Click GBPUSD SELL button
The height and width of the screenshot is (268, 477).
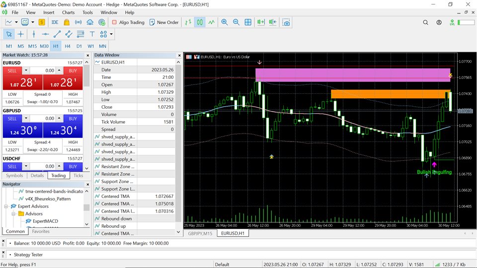12,119
